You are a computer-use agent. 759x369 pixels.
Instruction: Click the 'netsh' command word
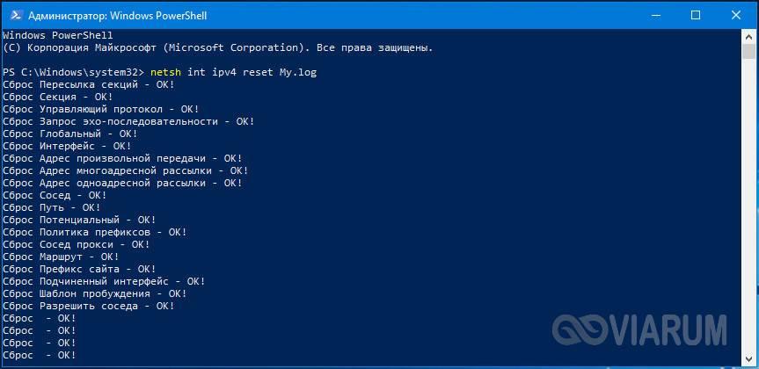click(165, 73)
